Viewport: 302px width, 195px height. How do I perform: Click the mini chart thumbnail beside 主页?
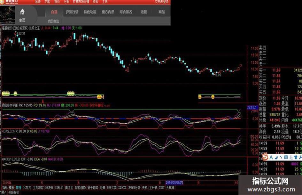point(7,15)
